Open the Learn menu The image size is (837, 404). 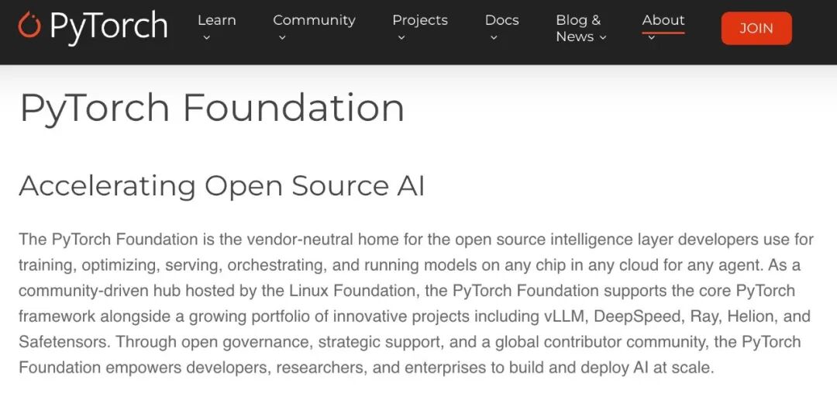point(217,20)
